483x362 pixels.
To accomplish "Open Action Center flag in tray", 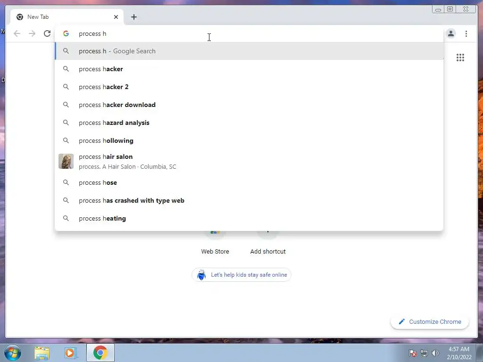I will [x=413, y=353].
